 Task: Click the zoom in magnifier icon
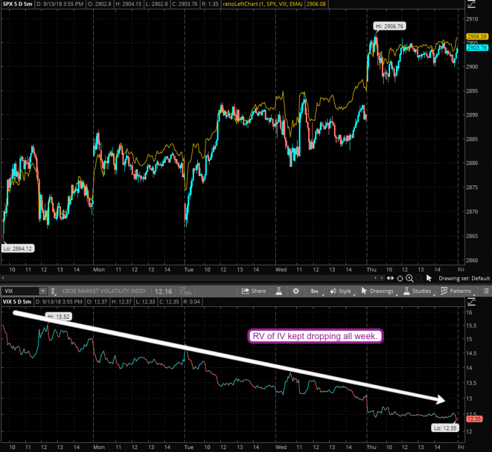409,278
